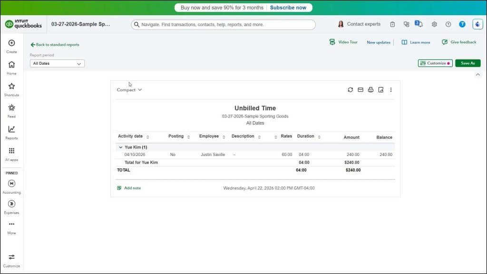
Task: Print the Unbilled Time report
Action: click(x=370, y=89)
